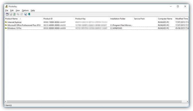
Task: Open the View menu
Action: point(18,10)
